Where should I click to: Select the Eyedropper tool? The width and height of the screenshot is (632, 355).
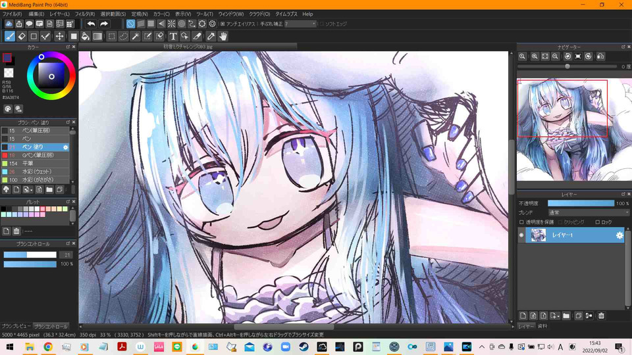(x=211, y=37)
